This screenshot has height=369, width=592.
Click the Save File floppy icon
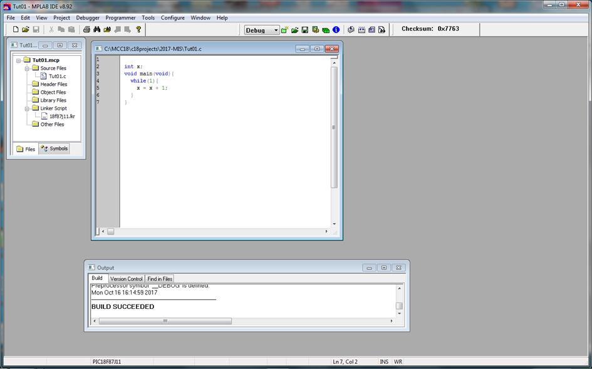tap(36, 29)
